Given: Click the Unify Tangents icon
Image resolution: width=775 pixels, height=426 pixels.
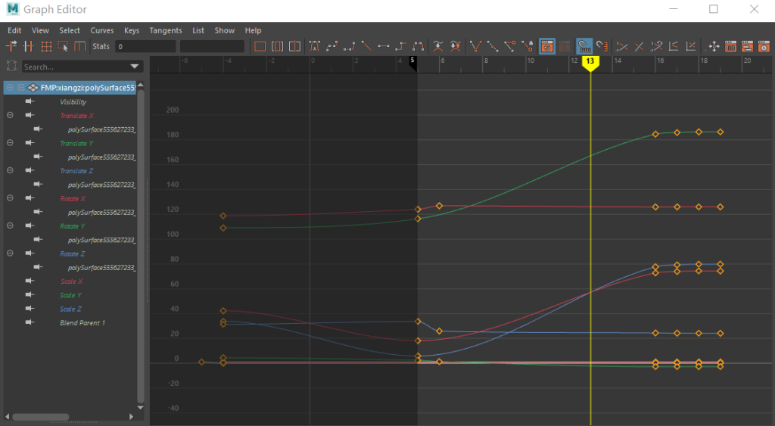Looking at the screenshot, I should (493, 46).
